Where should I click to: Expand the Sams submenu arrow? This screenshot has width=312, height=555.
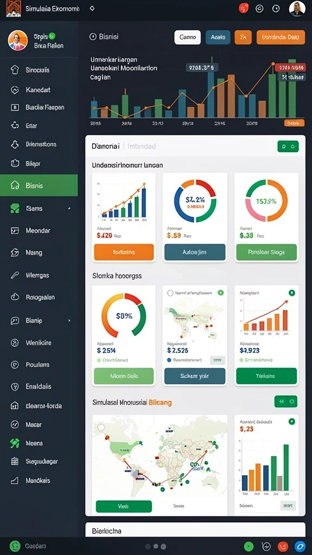click(x=69, y=209)
